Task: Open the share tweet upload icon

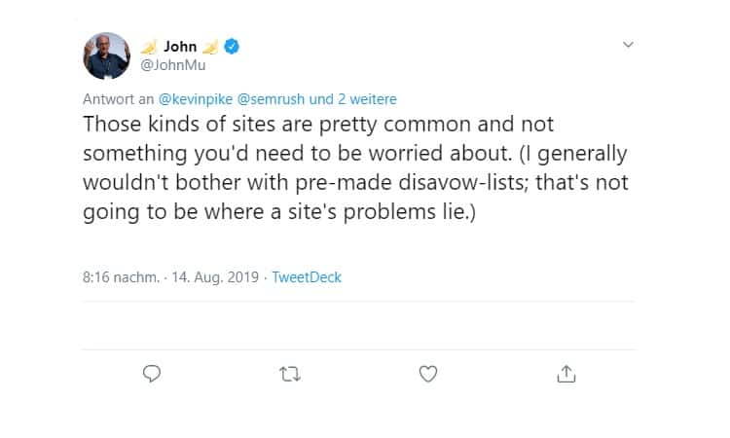Action: pos(566,374)
